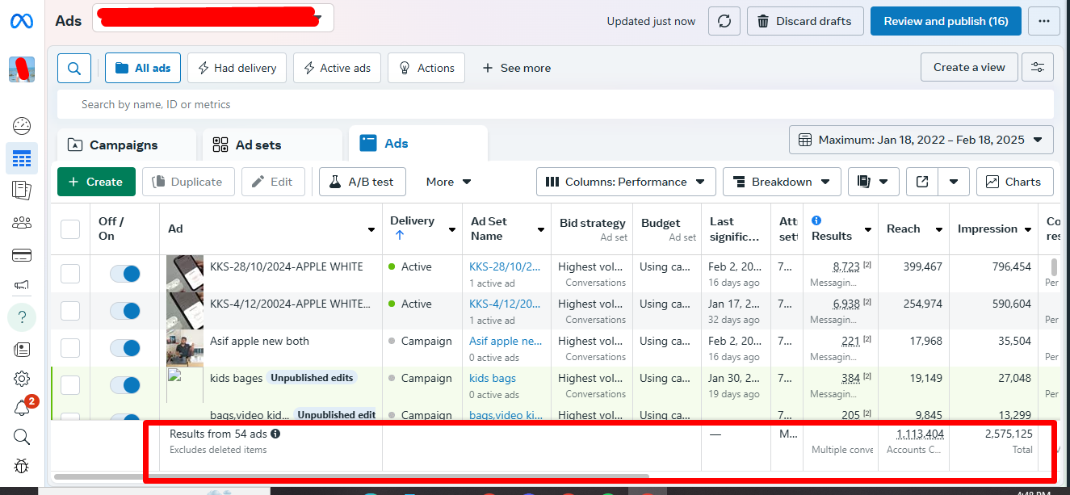Screen dimensions: 1070x495
Task: Open the kids bags ad set link
Action: pos(492,378)
